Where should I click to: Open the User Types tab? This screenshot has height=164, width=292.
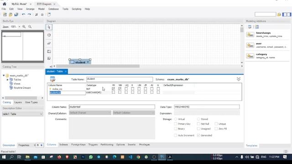[x=31, y=102]
